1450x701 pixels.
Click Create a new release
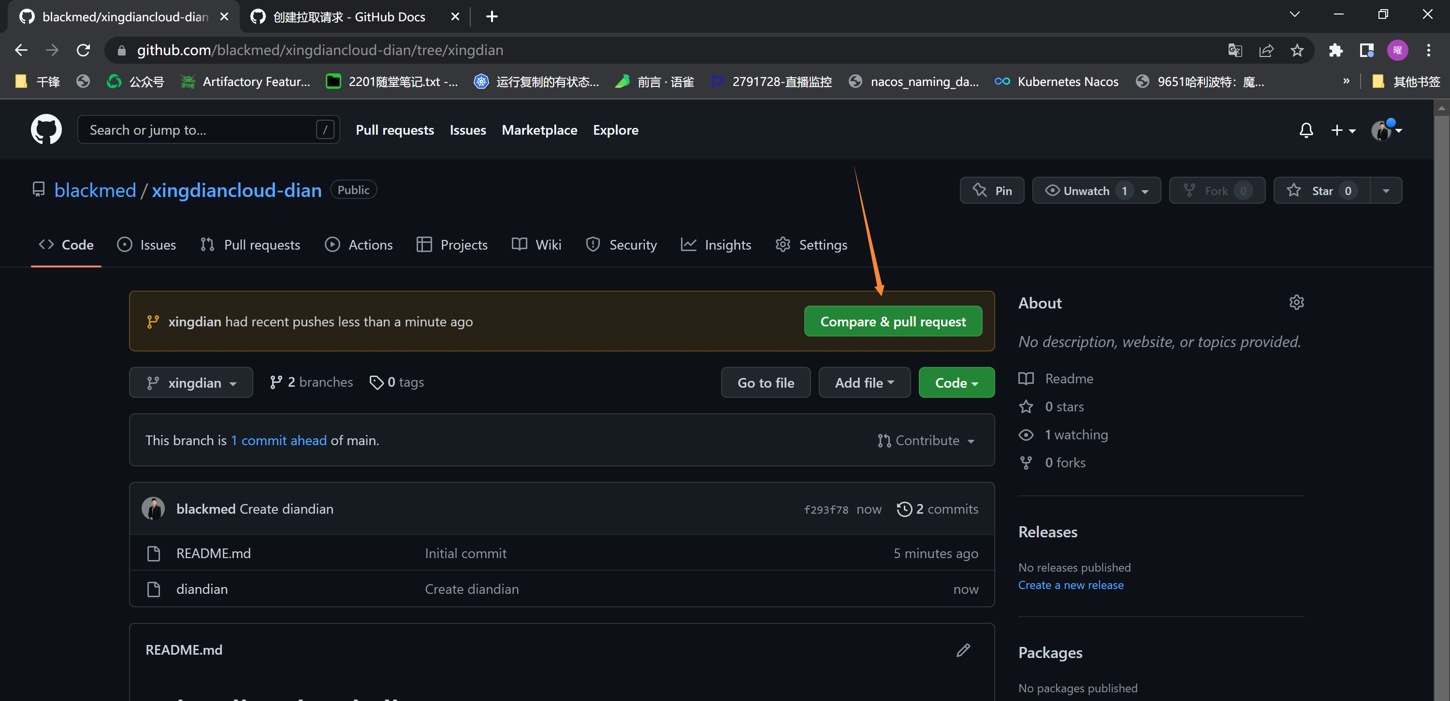pyautogui.click(x=1071, y=585)
